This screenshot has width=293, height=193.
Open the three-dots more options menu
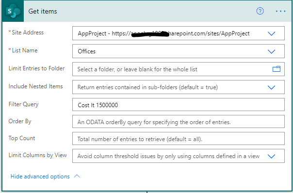pyautogui.click(x=280, y=11)
